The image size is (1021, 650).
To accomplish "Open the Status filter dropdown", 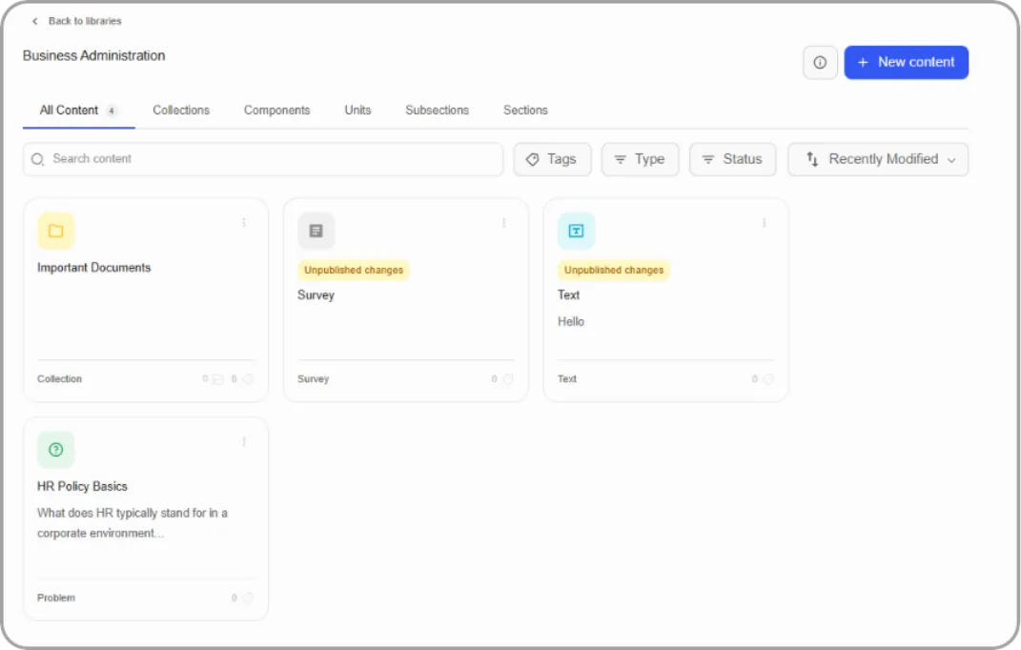I will (732, 159).
